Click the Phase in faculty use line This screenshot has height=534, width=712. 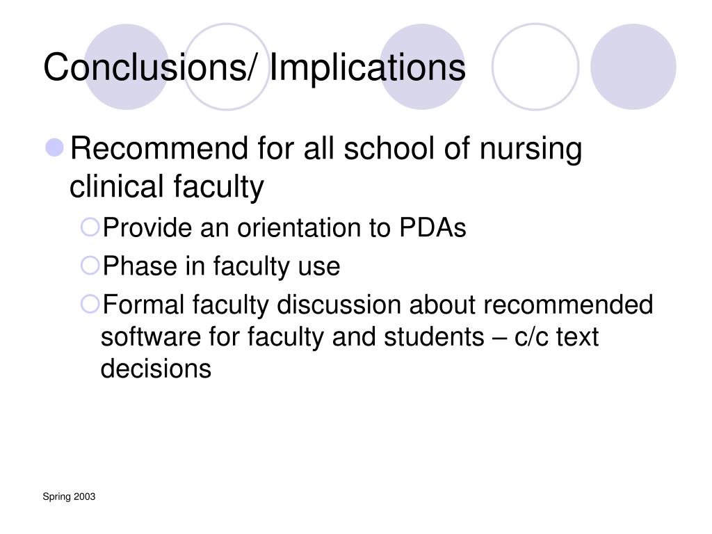point(221,266)
